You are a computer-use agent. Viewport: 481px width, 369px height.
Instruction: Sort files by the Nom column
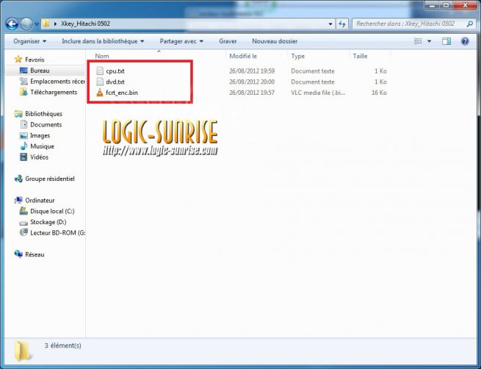pos(102,56)
